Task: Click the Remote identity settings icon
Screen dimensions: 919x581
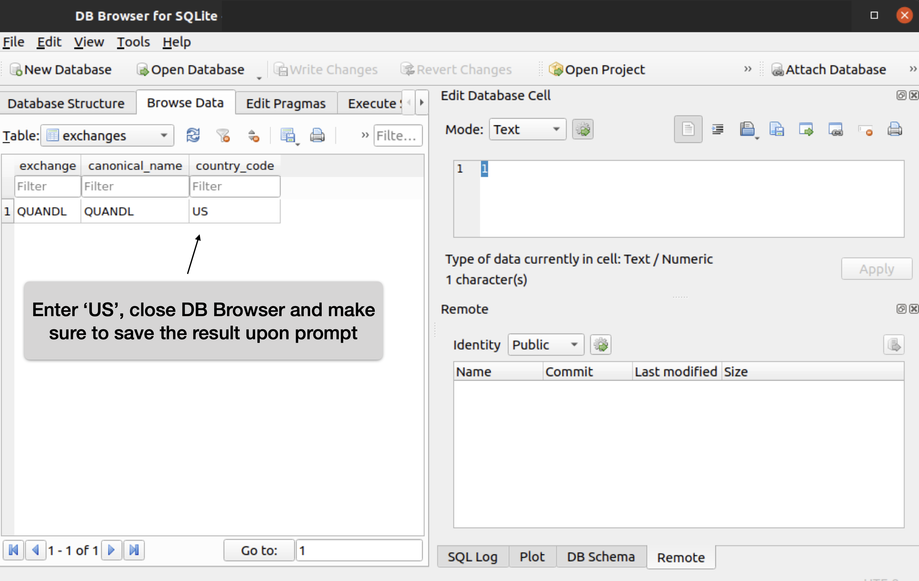Action: click(x=600, y=345)
